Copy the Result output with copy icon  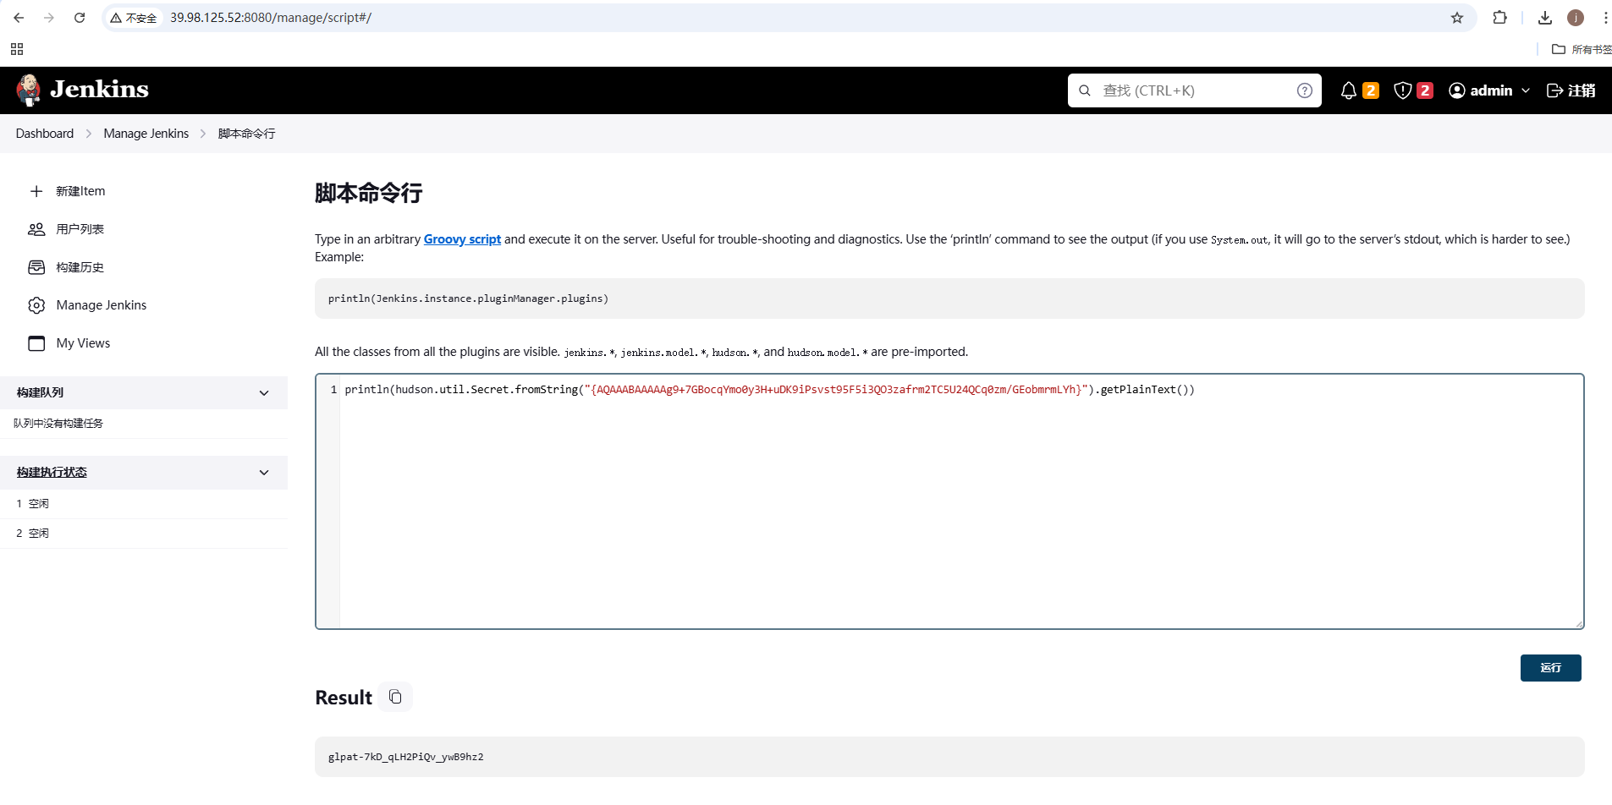pos(395,697)
